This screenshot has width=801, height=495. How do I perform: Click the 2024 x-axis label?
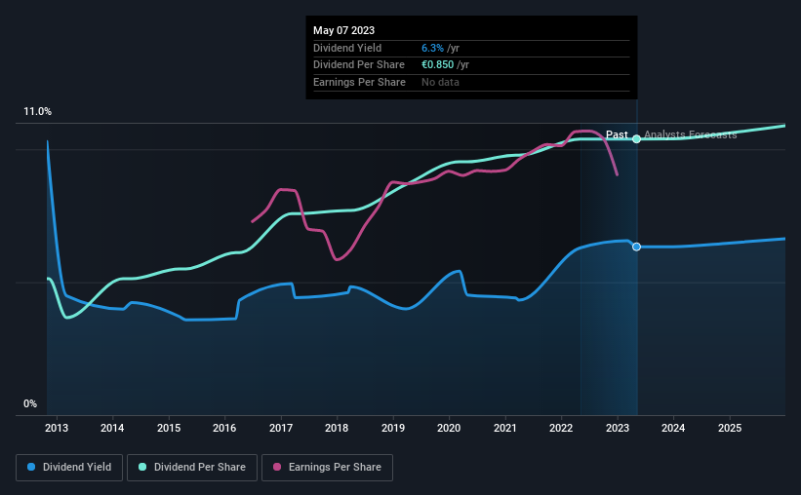[673, 428]
